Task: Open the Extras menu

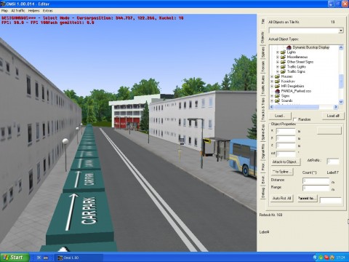Action: [48, 11]
